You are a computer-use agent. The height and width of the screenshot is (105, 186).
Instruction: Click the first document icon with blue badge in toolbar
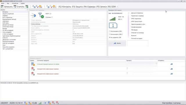click(34, 7)
